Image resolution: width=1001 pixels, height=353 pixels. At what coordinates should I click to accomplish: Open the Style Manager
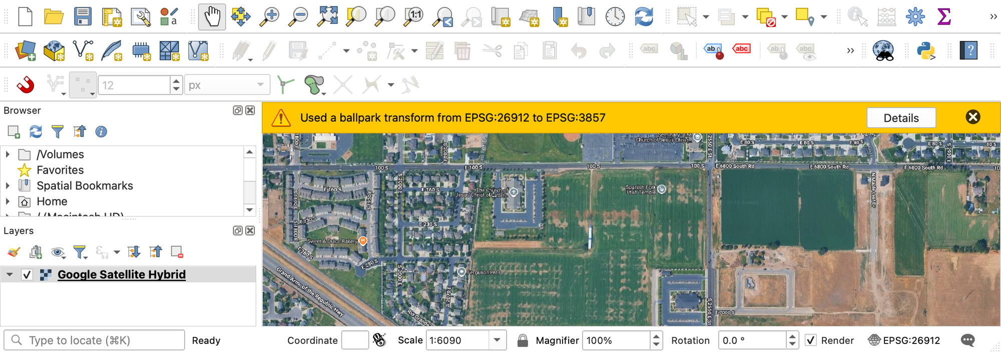point(169,16)
